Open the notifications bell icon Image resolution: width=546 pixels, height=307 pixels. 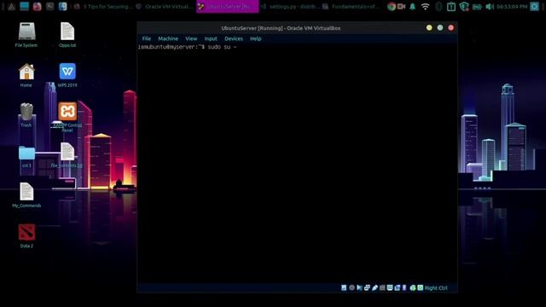coord(413,6)
